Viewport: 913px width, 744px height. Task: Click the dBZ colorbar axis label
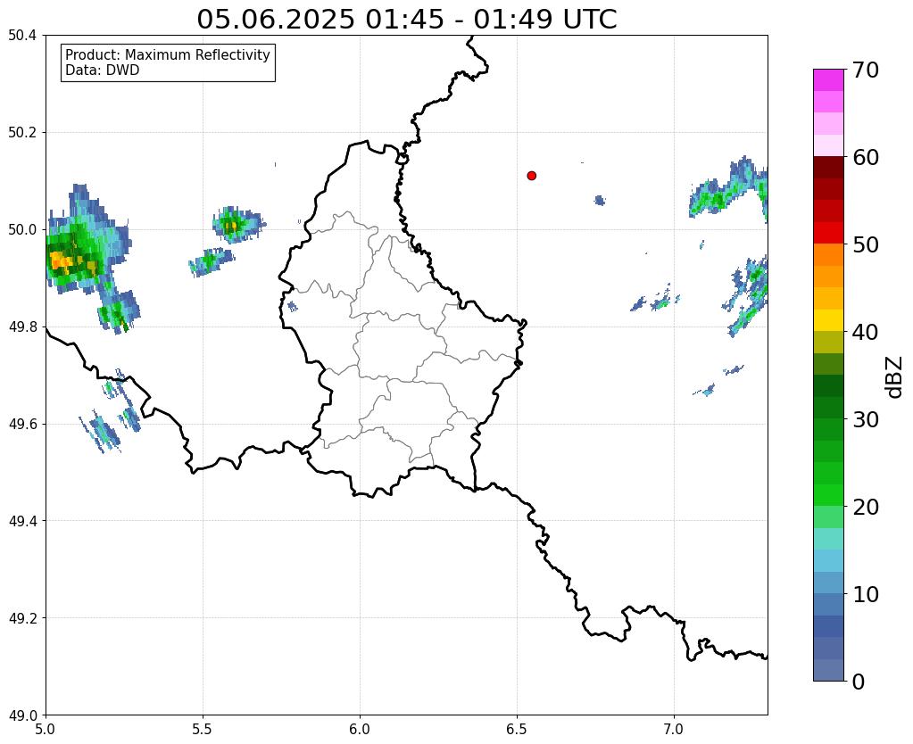[x=895, y=376]
